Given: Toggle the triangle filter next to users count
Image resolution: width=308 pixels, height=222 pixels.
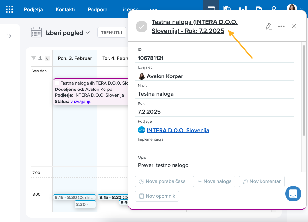Looking at the screenshot, I should 34,58.
